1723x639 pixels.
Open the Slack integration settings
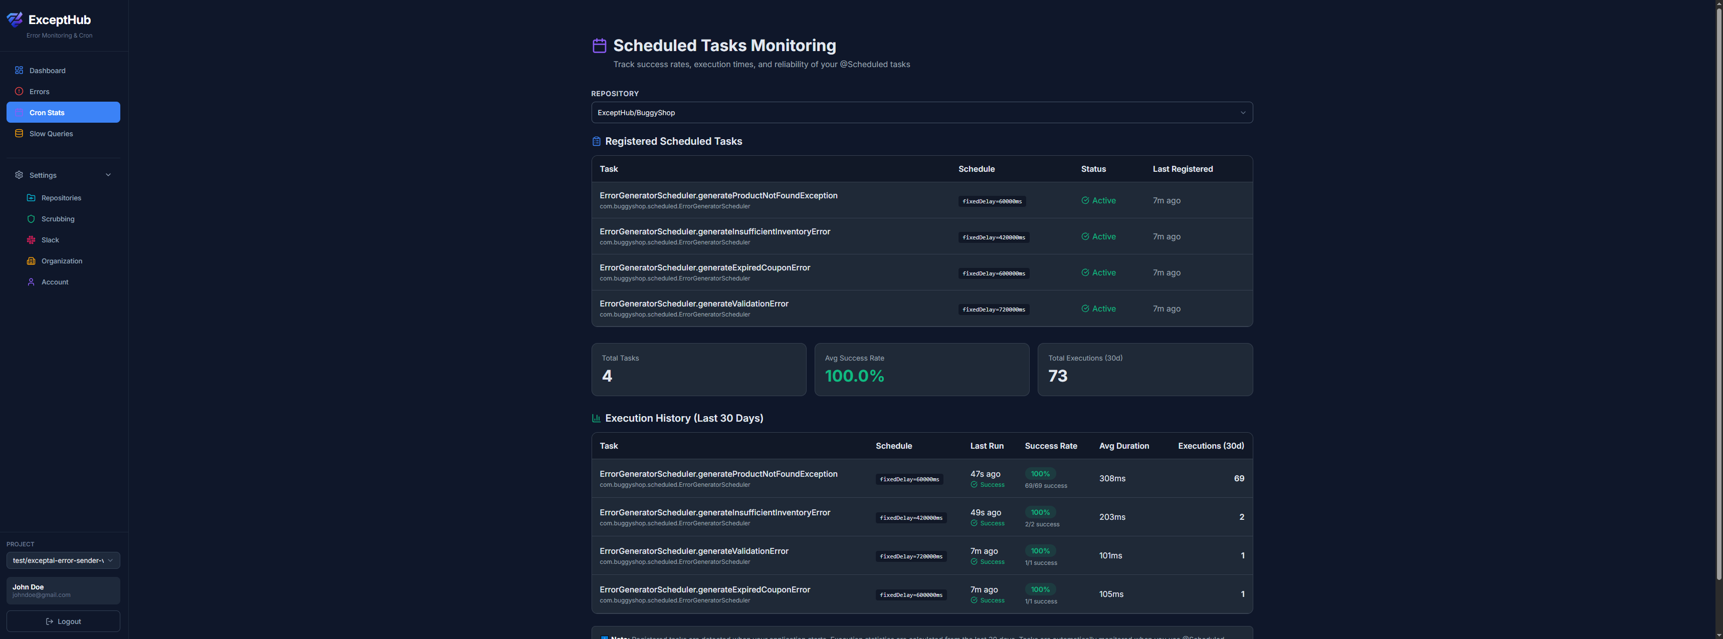pos(50,239)
